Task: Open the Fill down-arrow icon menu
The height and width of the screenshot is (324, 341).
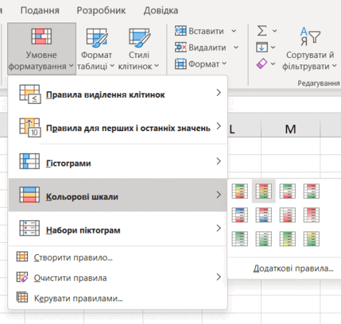Action: tap(265, 48)
